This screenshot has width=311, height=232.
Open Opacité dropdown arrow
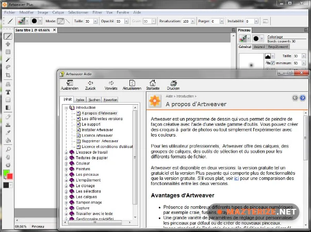click(126, 21)
